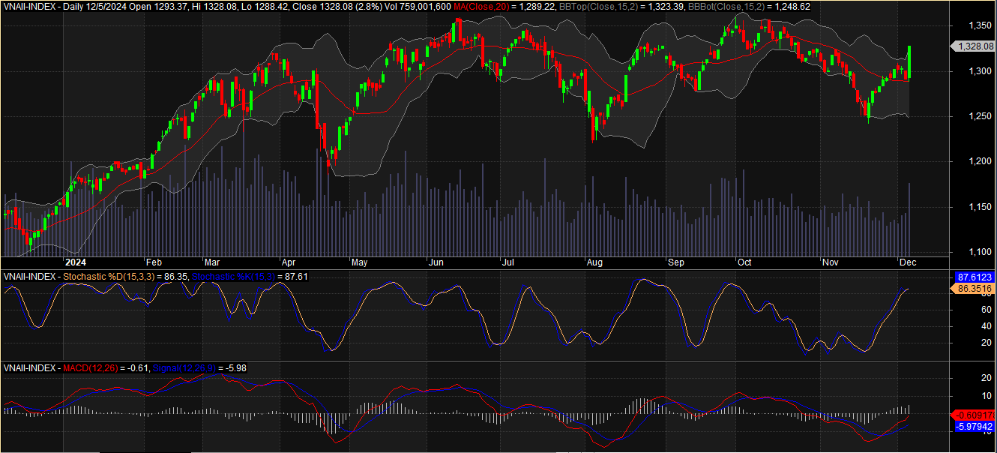Click the Apr month marker on time axis
This screenshot has height=453, width=997.
289,262
